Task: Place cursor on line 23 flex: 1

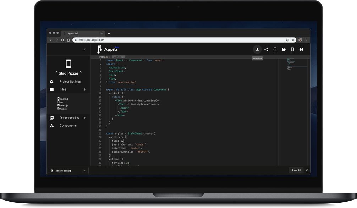Action: (x=117, y=141)
